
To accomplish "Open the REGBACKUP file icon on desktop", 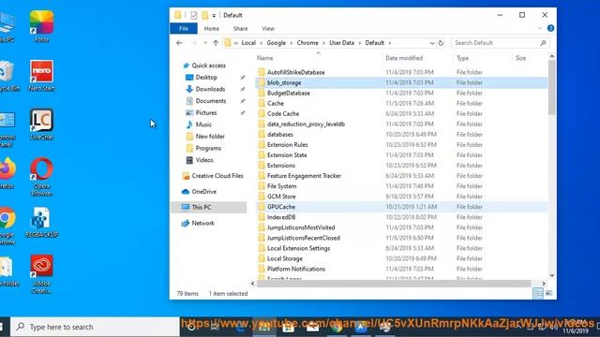I will 41,222.
